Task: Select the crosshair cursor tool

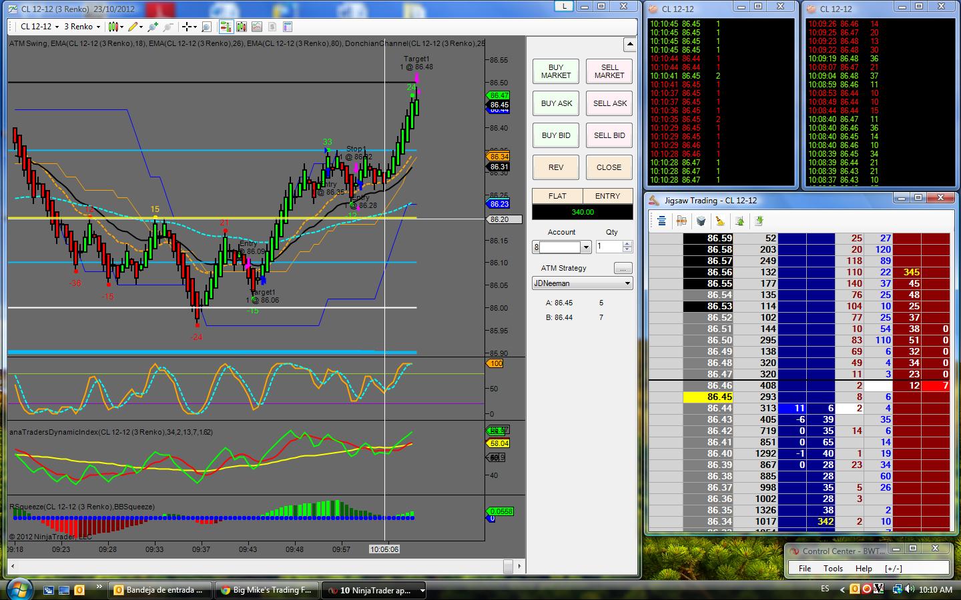Action: pos(187,27)
